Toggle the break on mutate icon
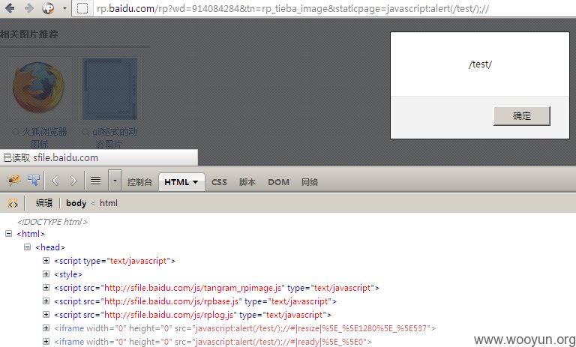Image resolution: width=576 pixels, height=347 pixels. 13,203
